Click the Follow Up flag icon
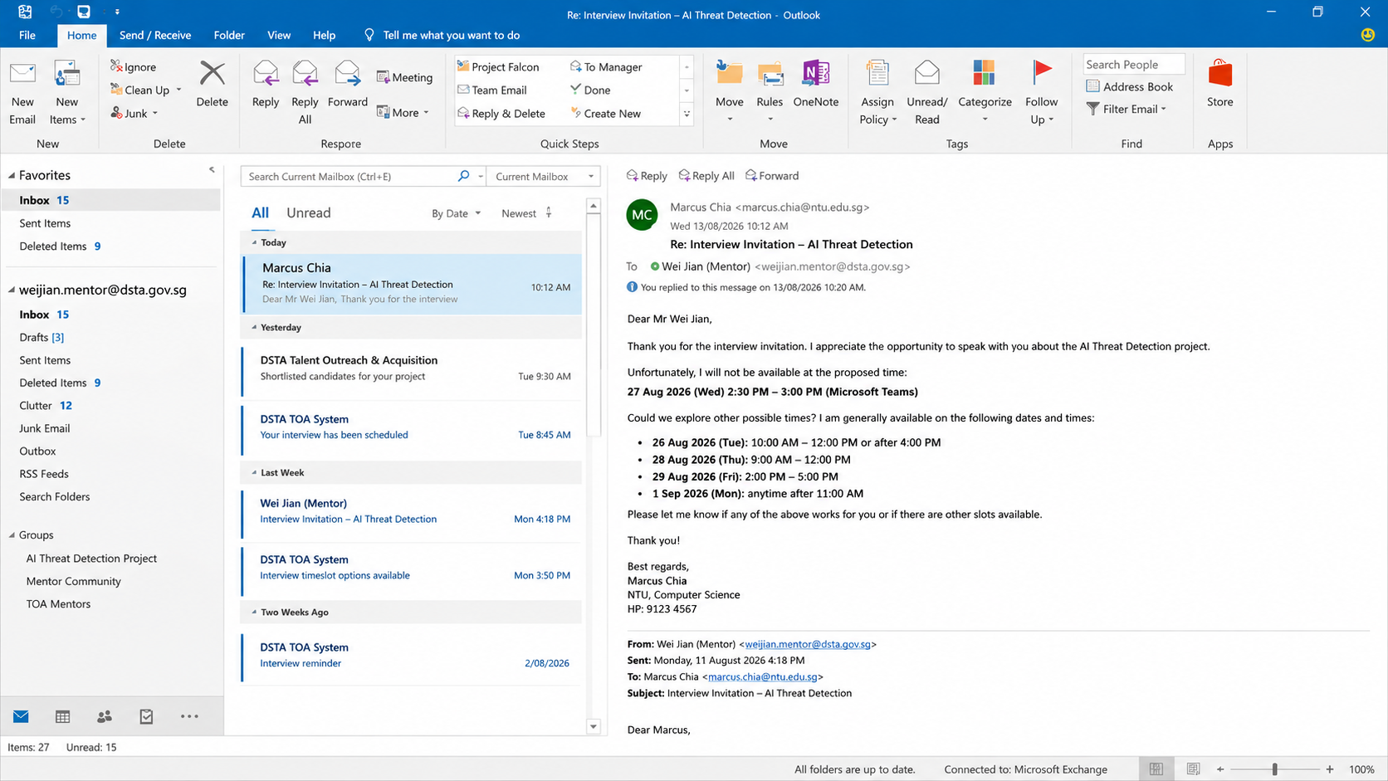Image resolution: width=1388 pixels, height=781 pixels. (1041, 73)
